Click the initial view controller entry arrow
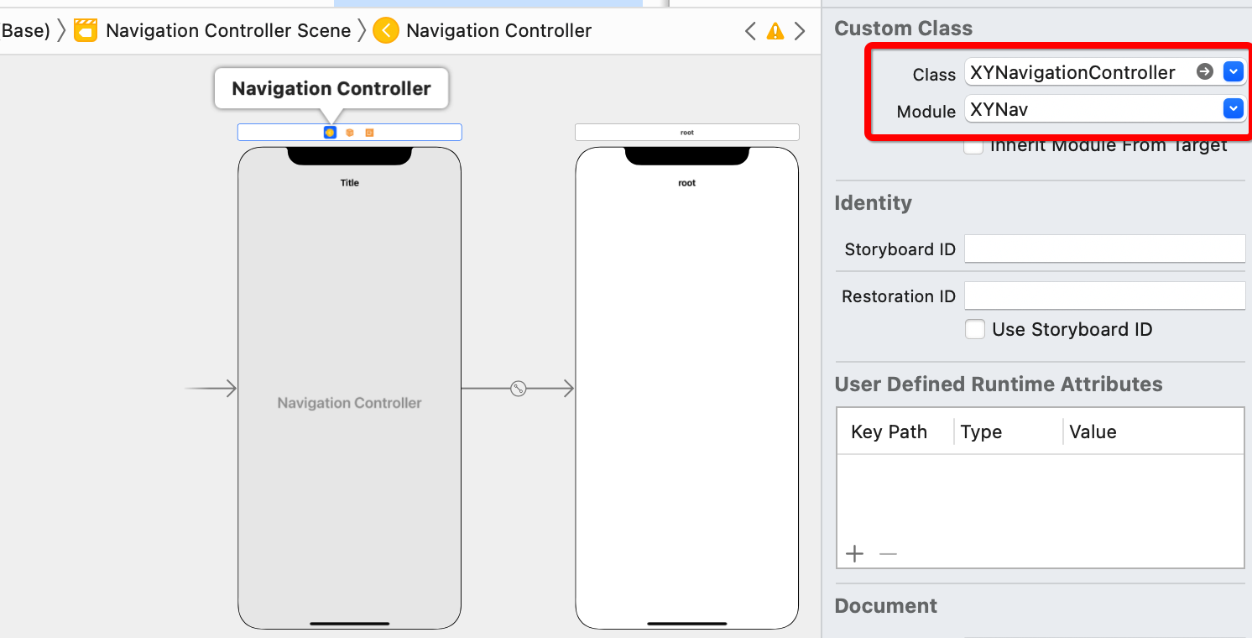This screenshot has height=638, width=1252. coord(211,388)
